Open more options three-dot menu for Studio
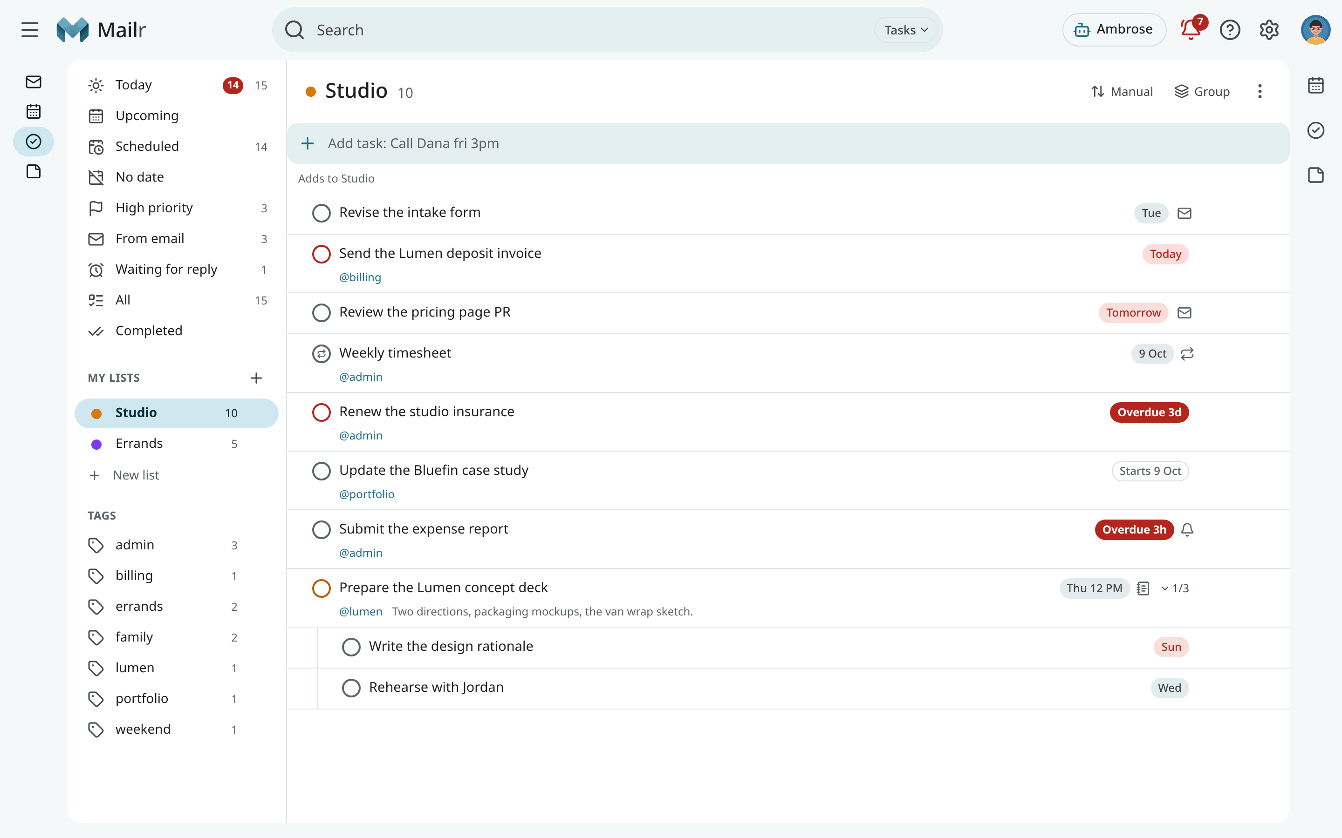The width and height of the screenshot is (1342, 838). pos(1260,91)
